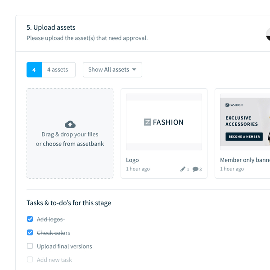Click the Z mark in the Fashion logo preview

[148, 122]
